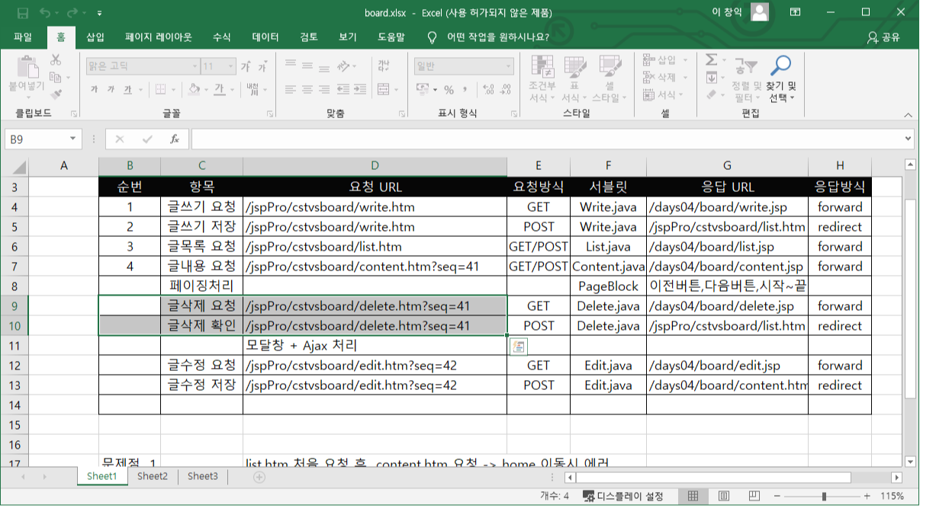Open the Name Box dropdown arrow beside B9
936x521 pixels.
pyautogui.click(x=72, y=139)
